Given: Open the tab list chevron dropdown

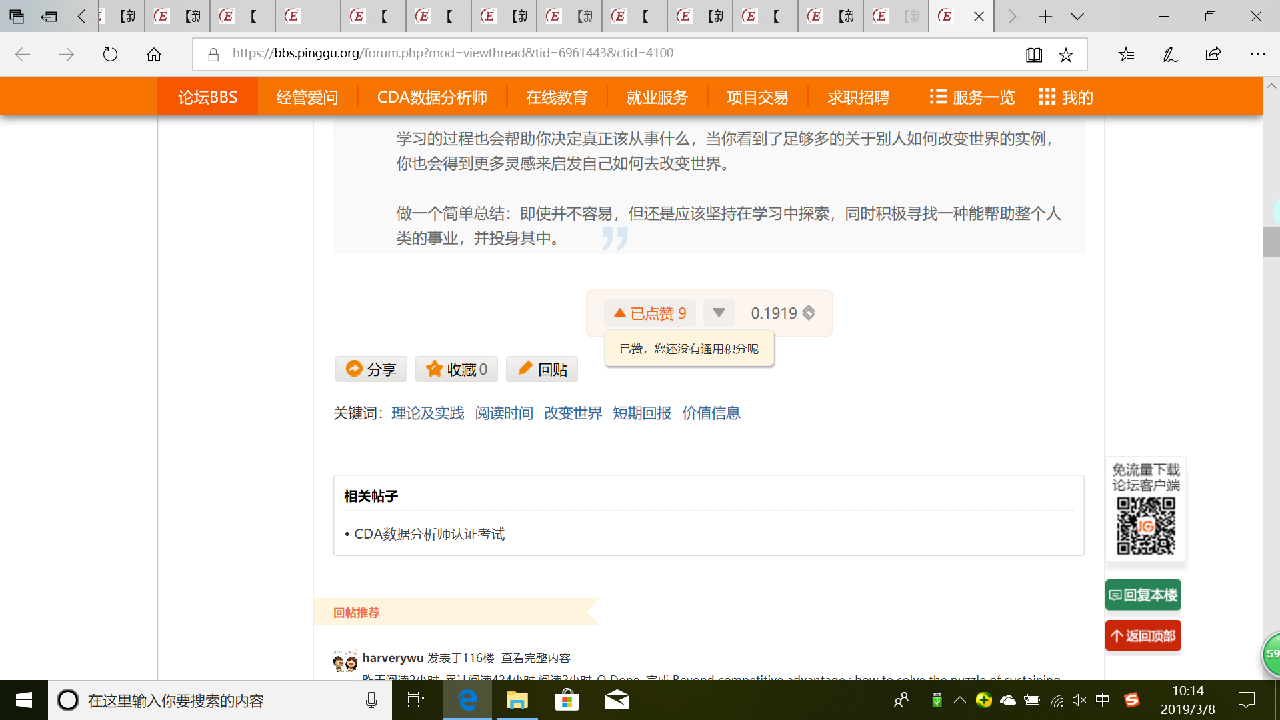Looking at the screenshot, I should tap(1077, 17).
